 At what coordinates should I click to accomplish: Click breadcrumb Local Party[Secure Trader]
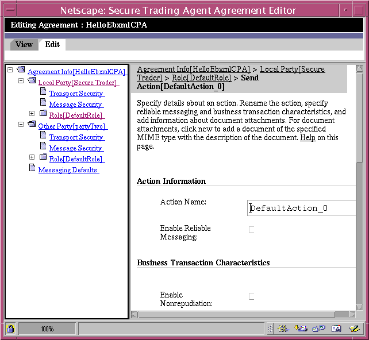293,69
